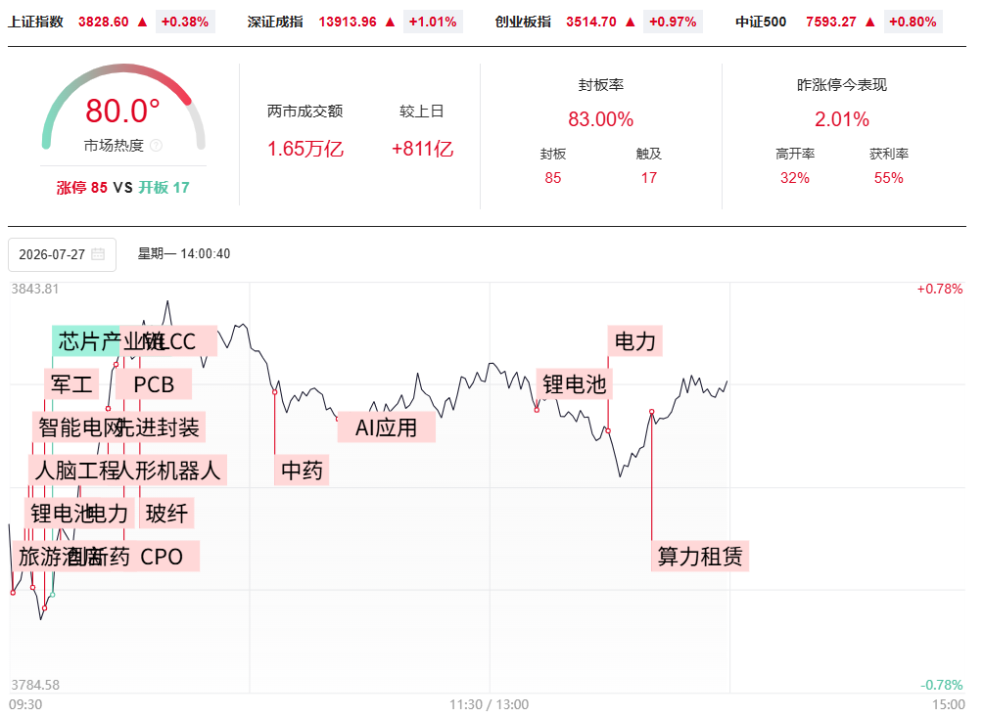
Task: Open the green 芯片产业链 tag
Action: tap(86, 341)
